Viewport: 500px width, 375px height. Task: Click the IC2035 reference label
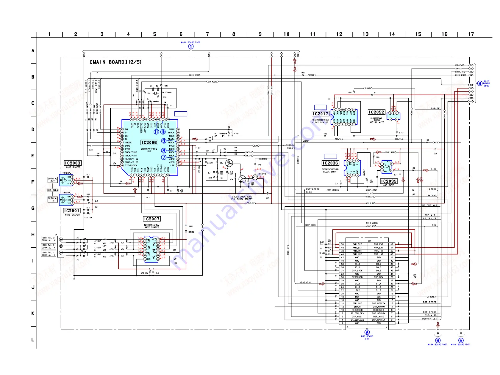click(389, 181)
